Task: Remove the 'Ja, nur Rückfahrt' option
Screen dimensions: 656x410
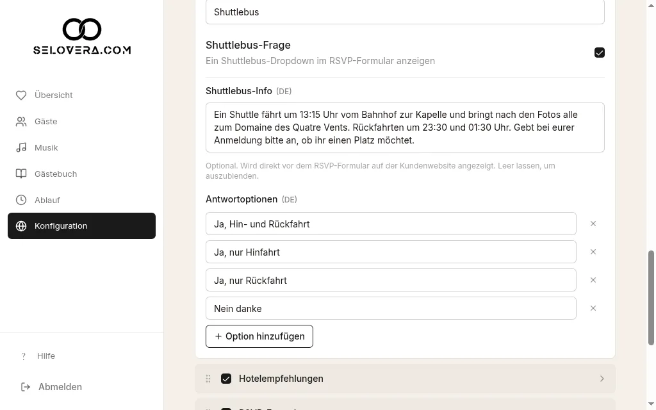Action: click(x=593, y=280)
